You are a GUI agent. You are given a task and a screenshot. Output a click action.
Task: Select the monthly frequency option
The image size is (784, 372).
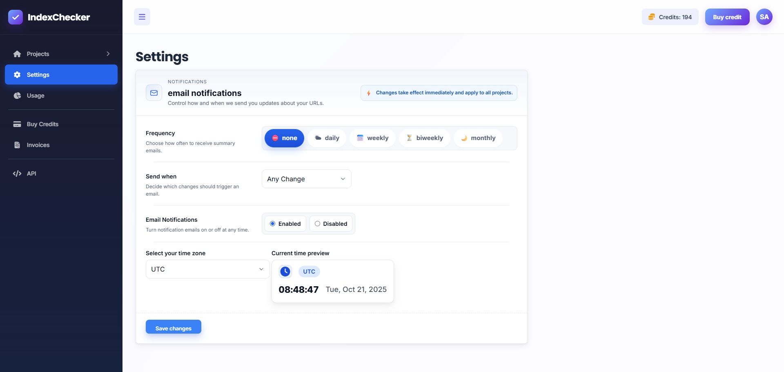pyautogui.click(x=478, y=138)
